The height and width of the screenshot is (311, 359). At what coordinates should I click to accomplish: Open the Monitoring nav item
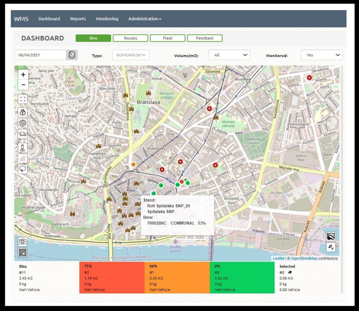click(x=107, y=19)
